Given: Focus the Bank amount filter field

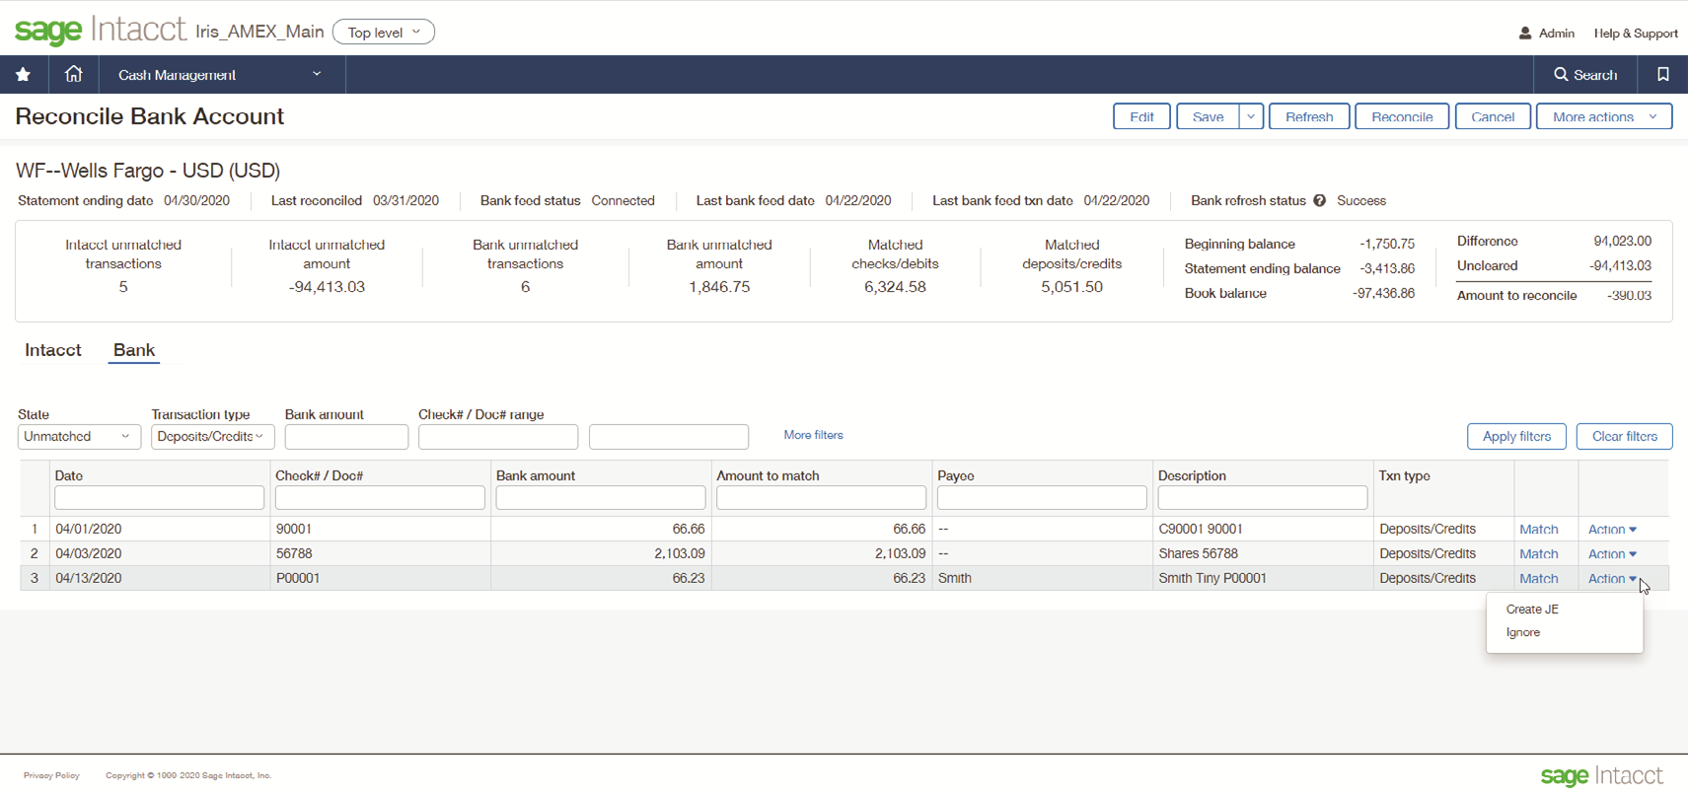Looking at the screenshot, I should coord(346,437).
